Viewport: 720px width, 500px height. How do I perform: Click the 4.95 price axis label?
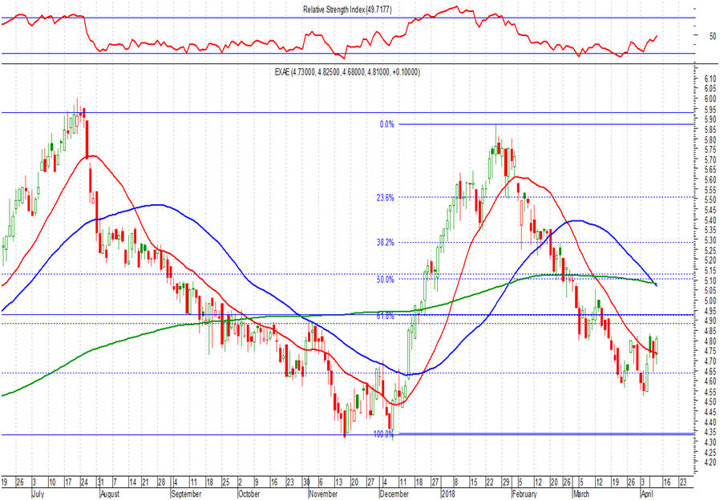[710, 311]
